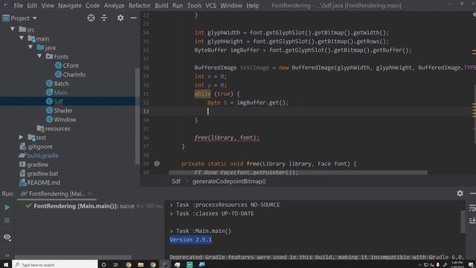The height and width of the screenshot is (268, 476).
Task: Open the Main class
Action: point(60,92)
